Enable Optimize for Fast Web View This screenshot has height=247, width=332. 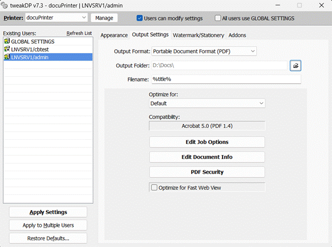(154, 188)
